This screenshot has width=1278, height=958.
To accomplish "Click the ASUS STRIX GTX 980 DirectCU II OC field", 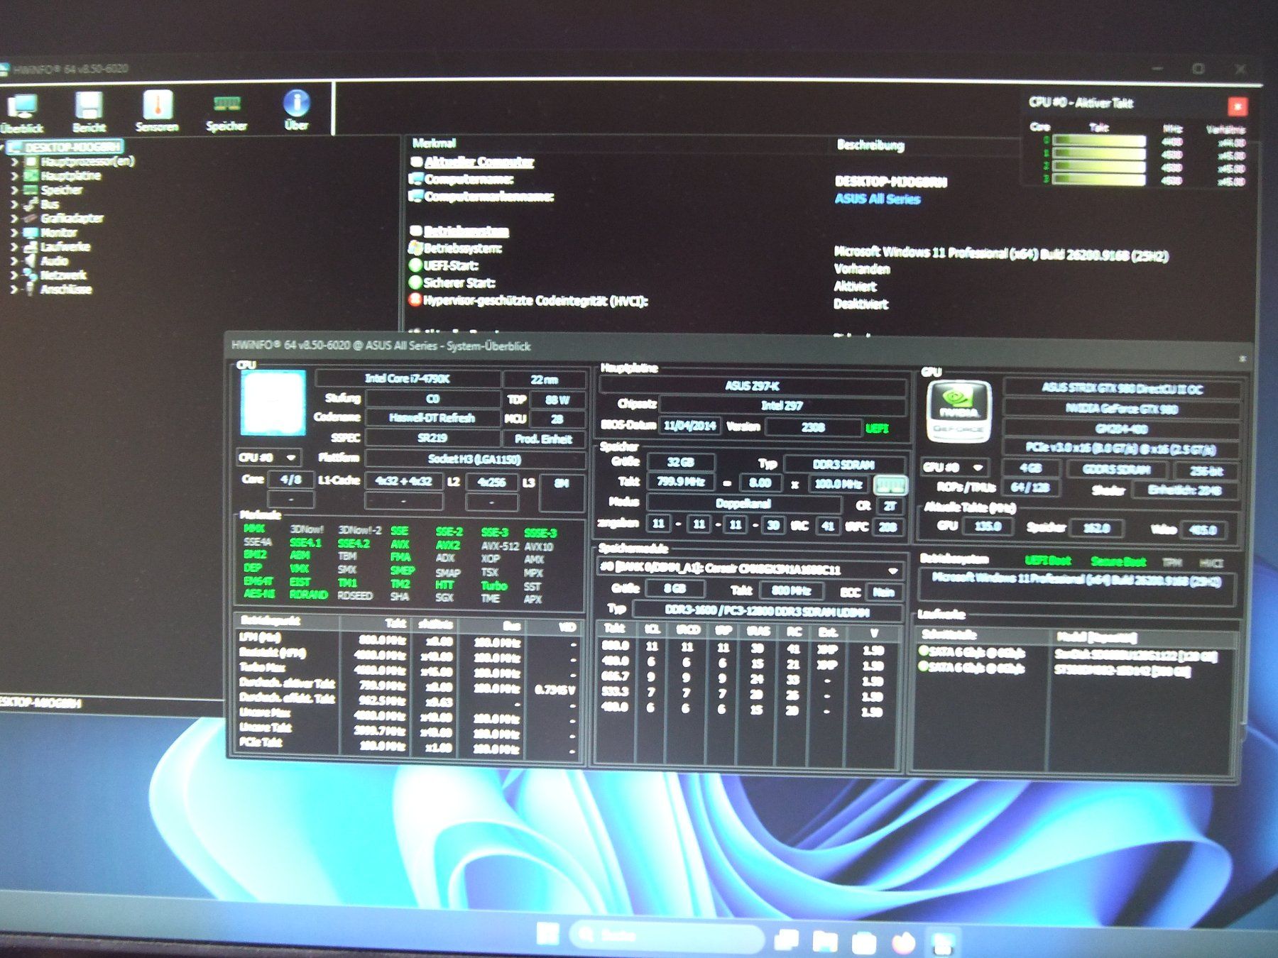I will pos(1122,389).
